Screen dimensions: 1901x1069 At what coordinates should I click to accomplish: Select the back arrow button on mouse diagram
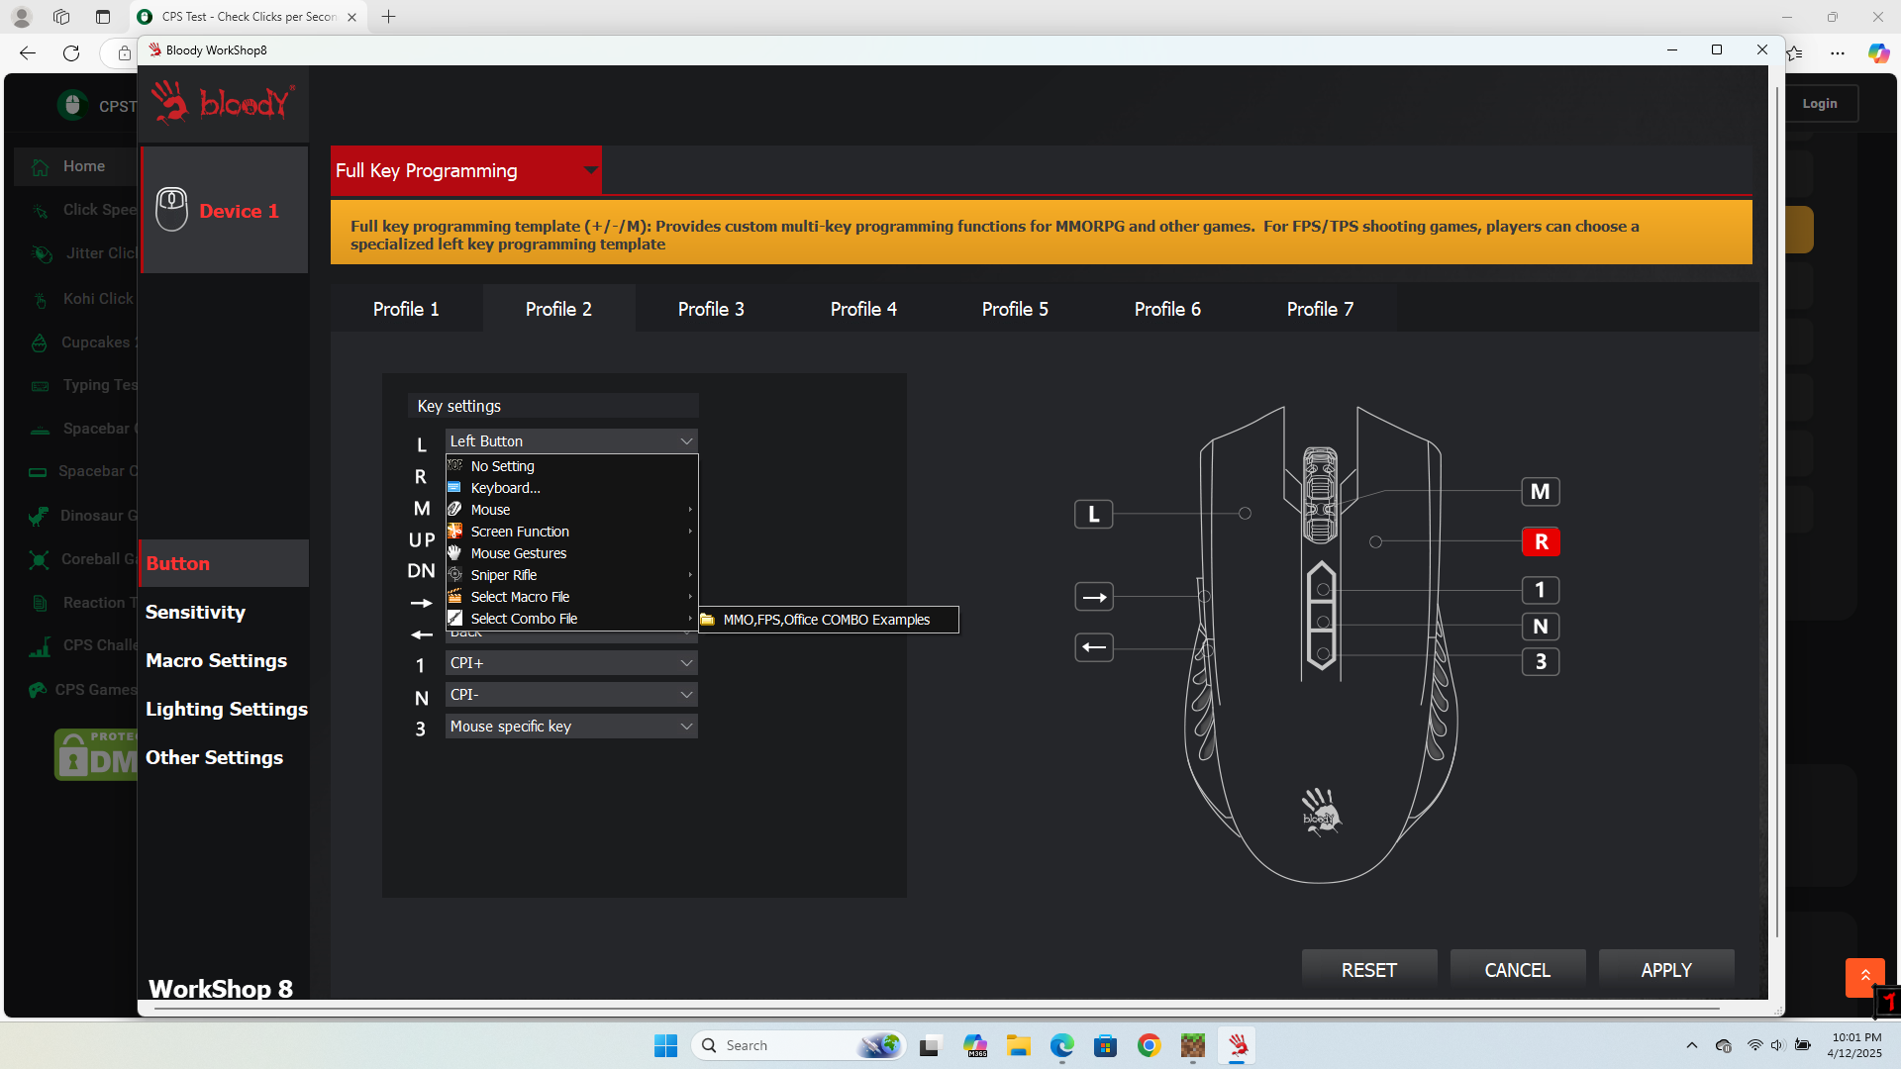1094,647
